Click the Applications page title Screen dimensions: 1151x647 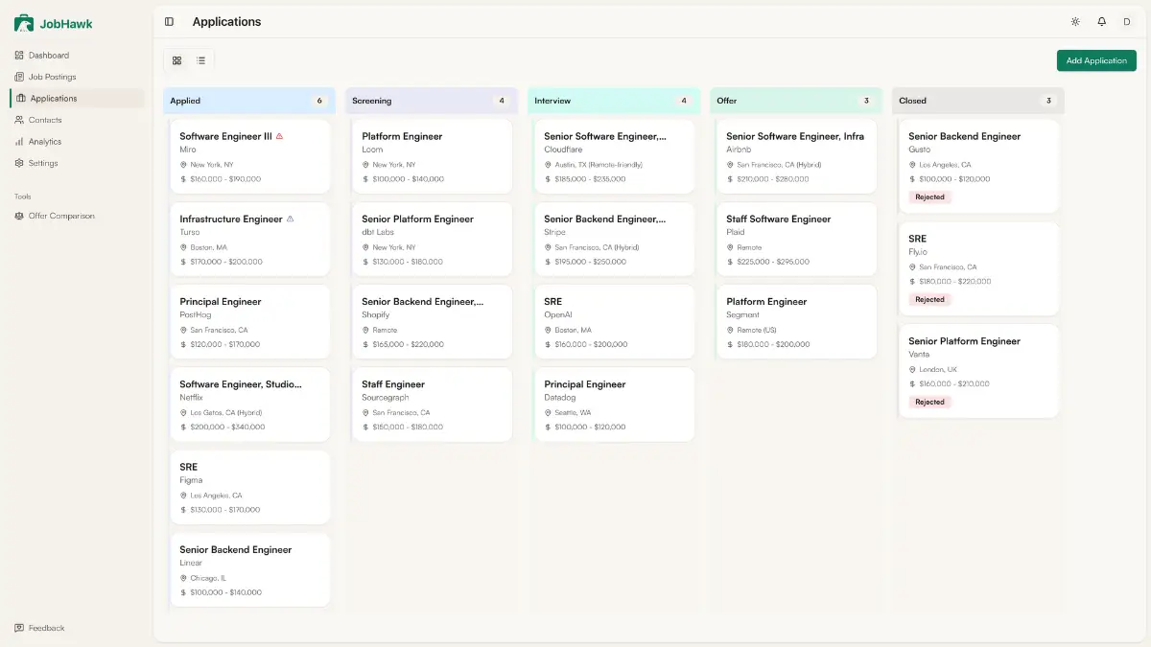[x=226, y=21]
